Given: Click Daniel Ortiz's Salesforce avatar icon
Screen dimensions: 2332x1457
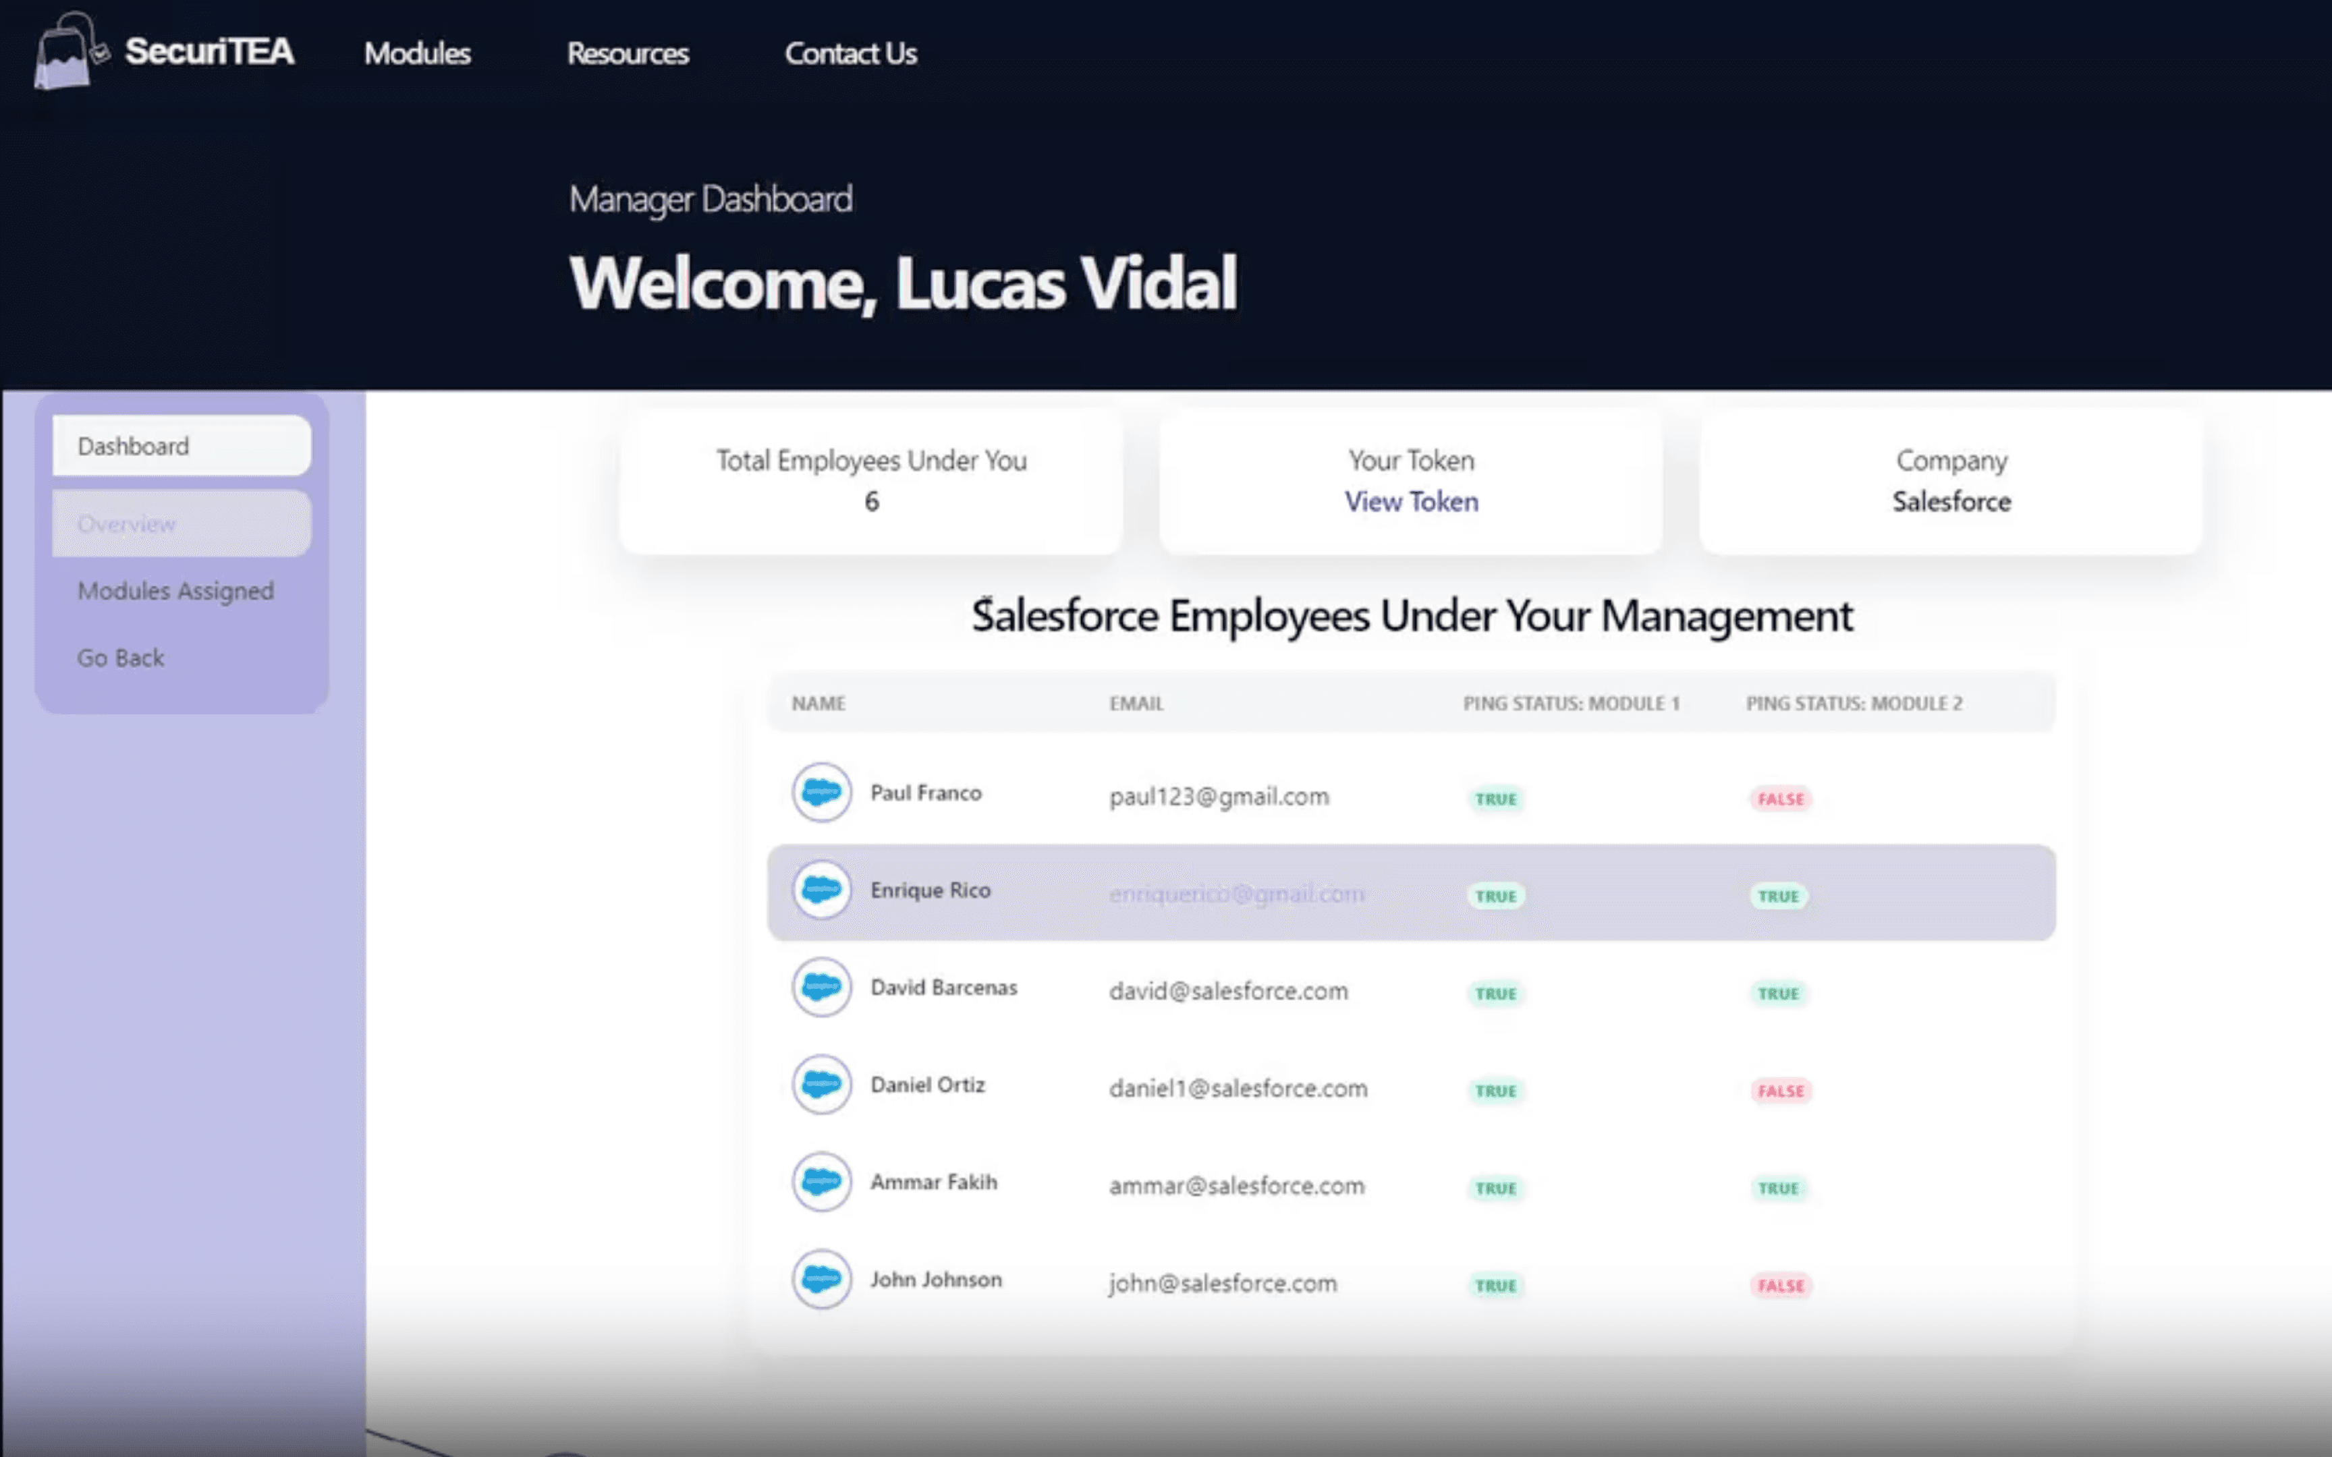Looking at the screenshot, I should point(821,1085).
